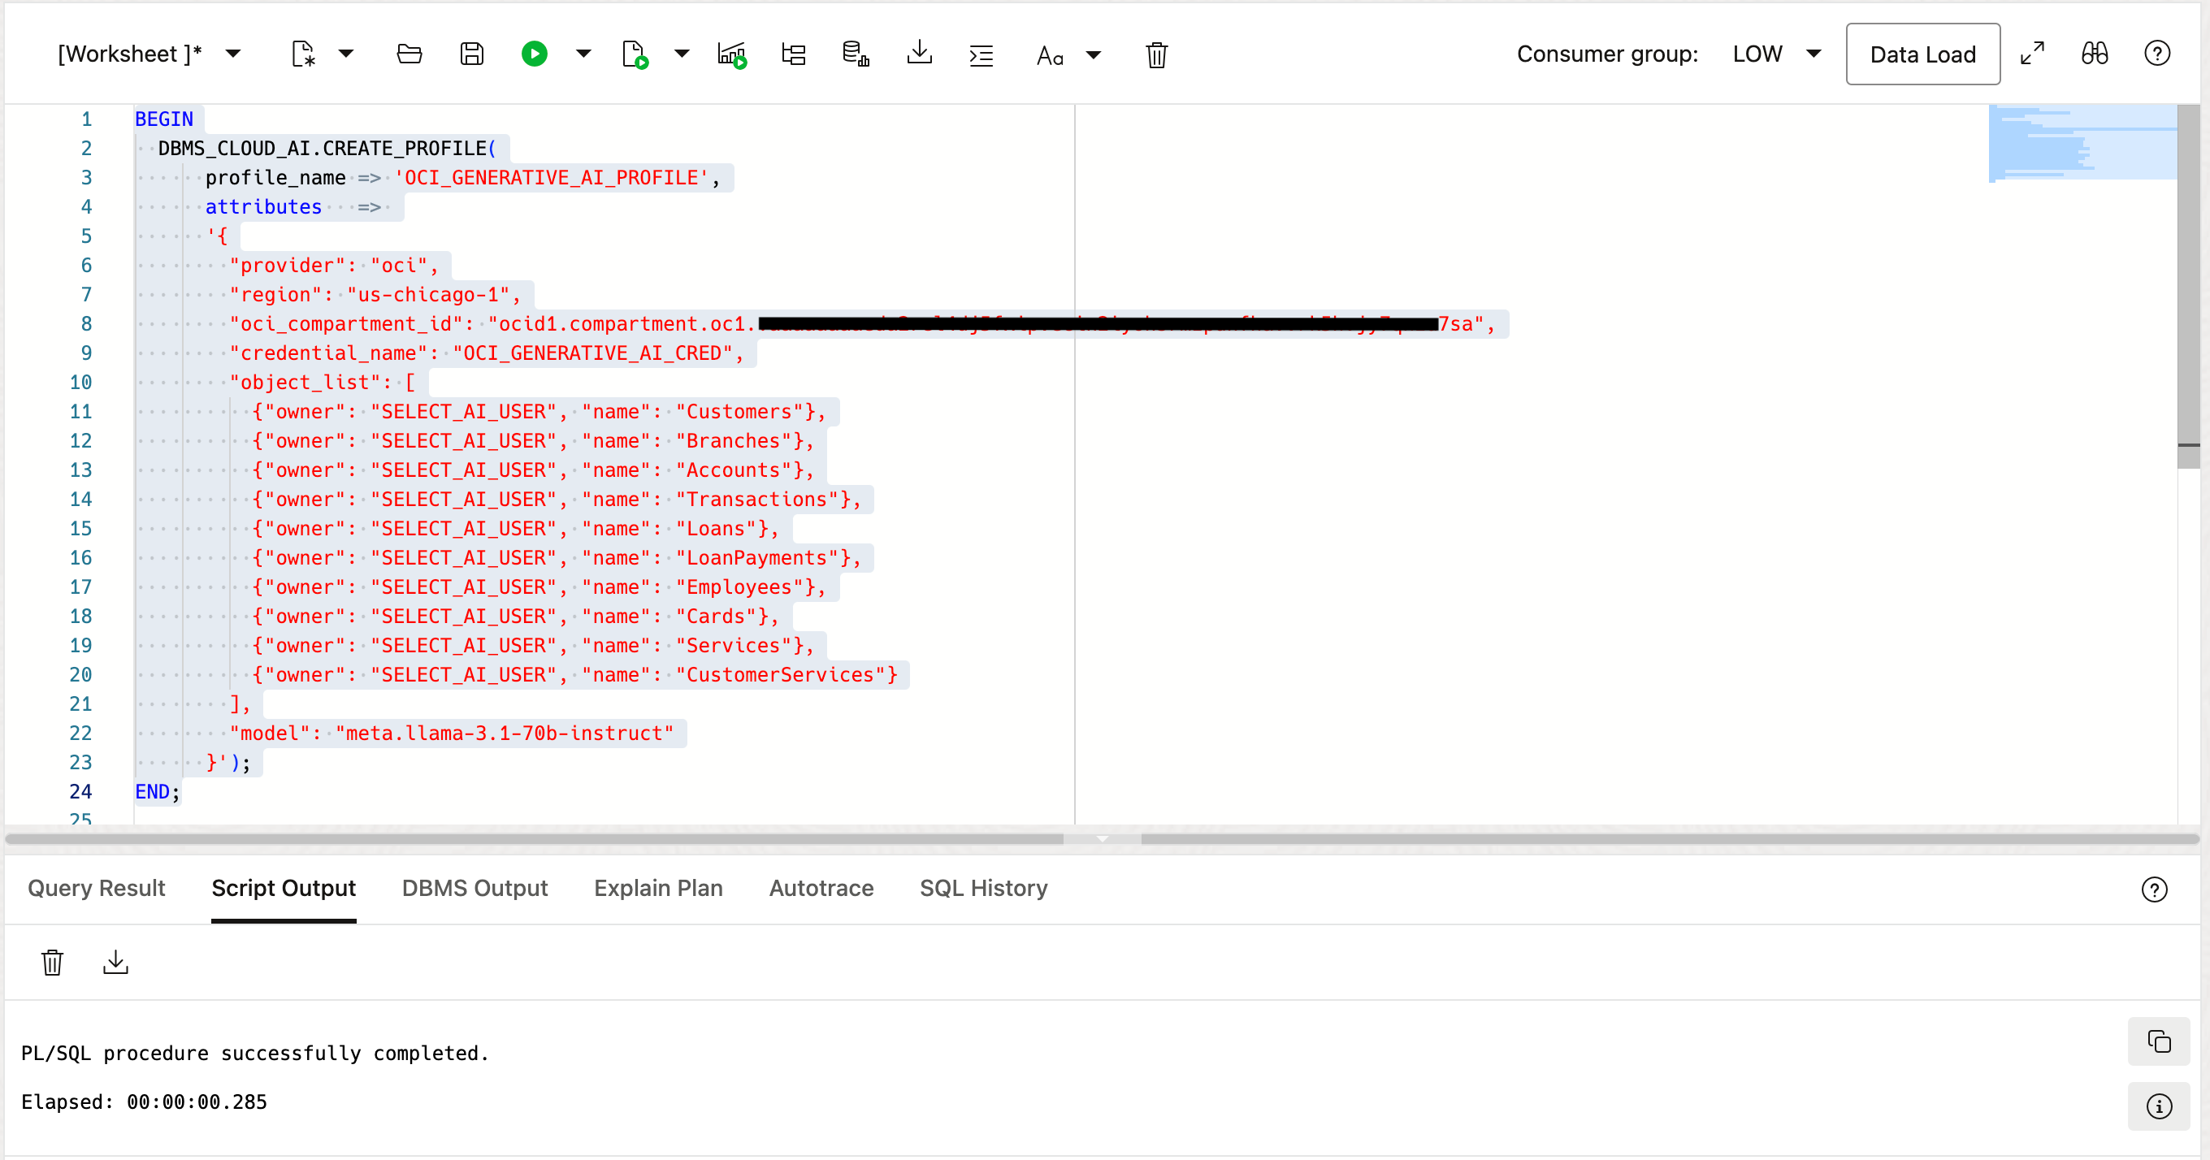Click the Run Script icon
2210x1160 pixels.
pyautogui.click(x=634, y=54)
